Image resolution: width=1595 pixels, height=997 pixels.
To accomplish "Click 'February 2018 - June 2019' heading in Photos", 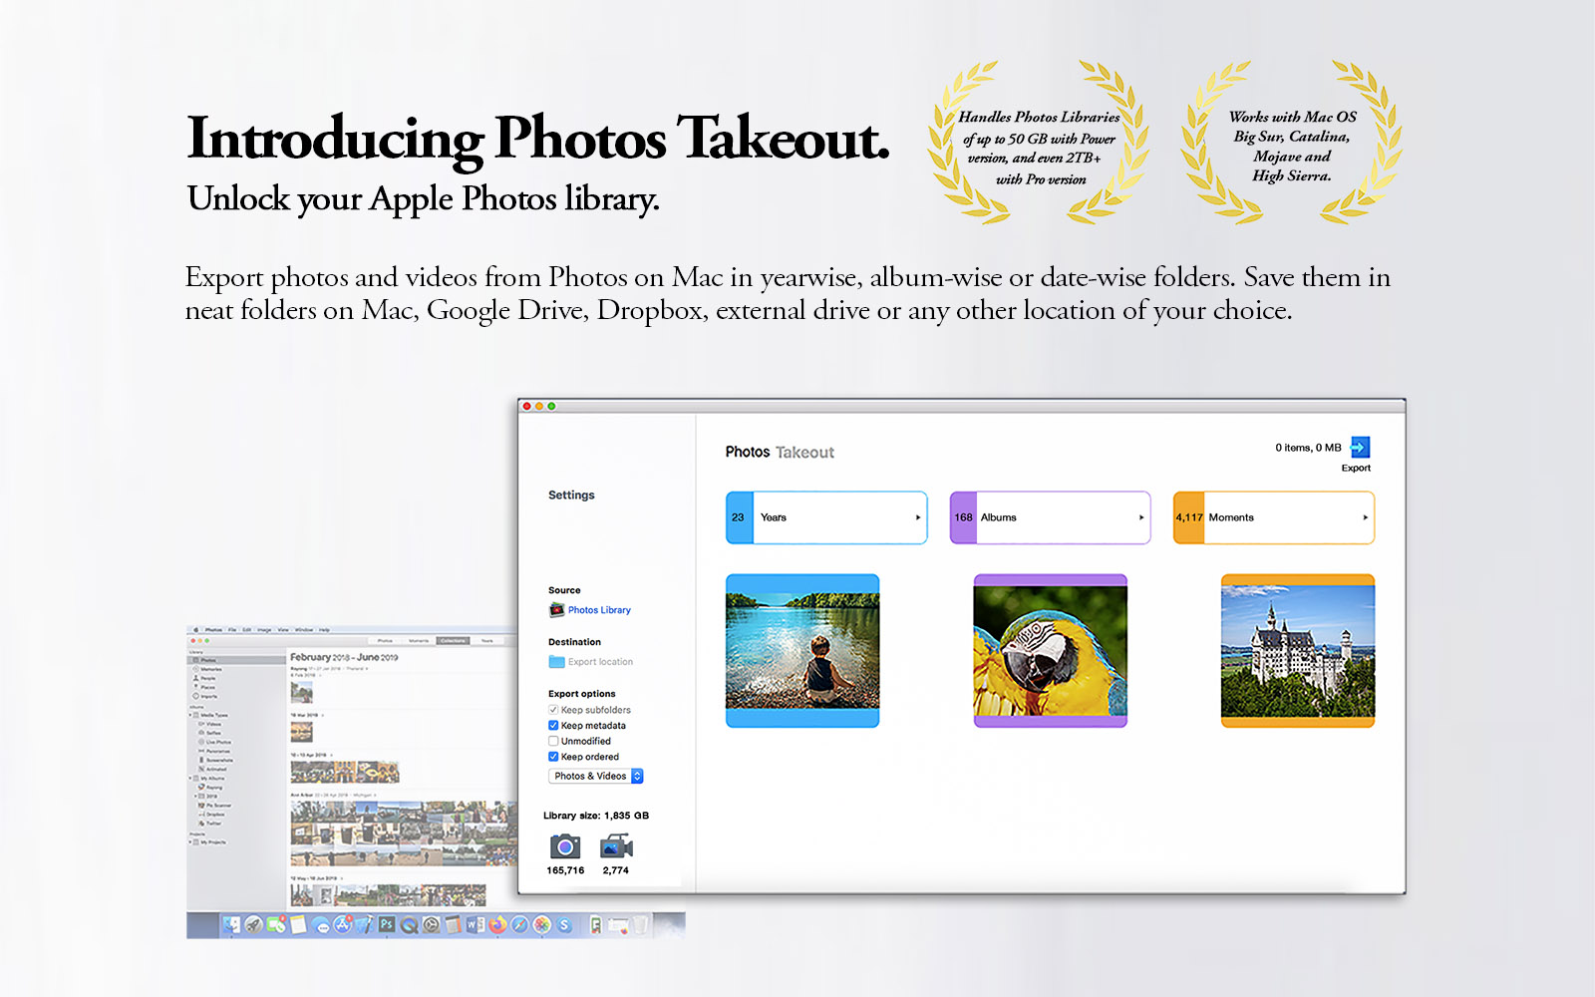I will (x=344, y=657).
